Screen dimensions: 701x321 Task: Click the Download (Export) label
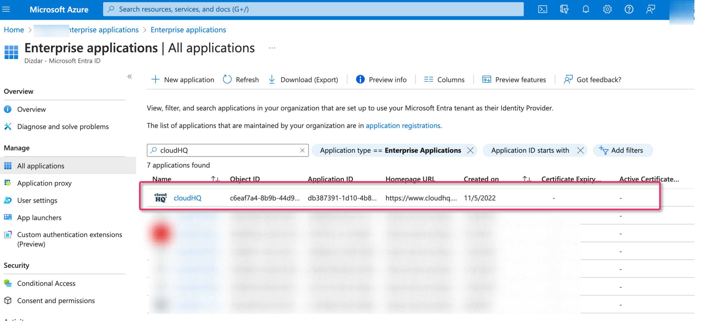coord(309,79)
